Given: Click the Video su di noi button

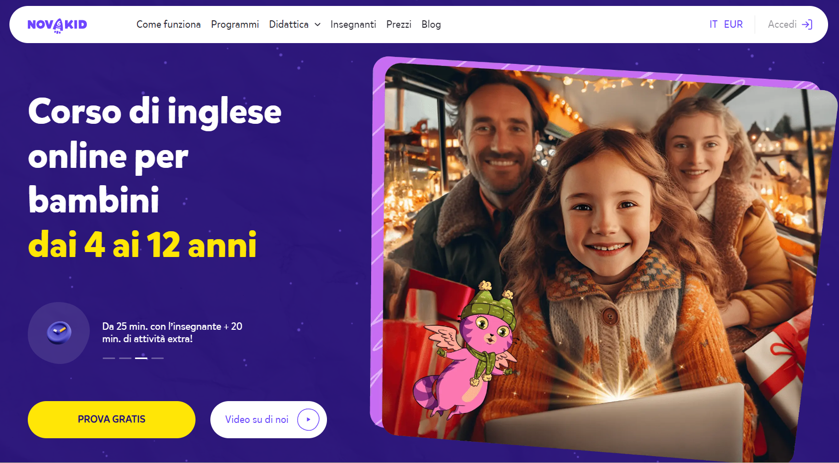Looking at the screenshot, I should [268, 419].
